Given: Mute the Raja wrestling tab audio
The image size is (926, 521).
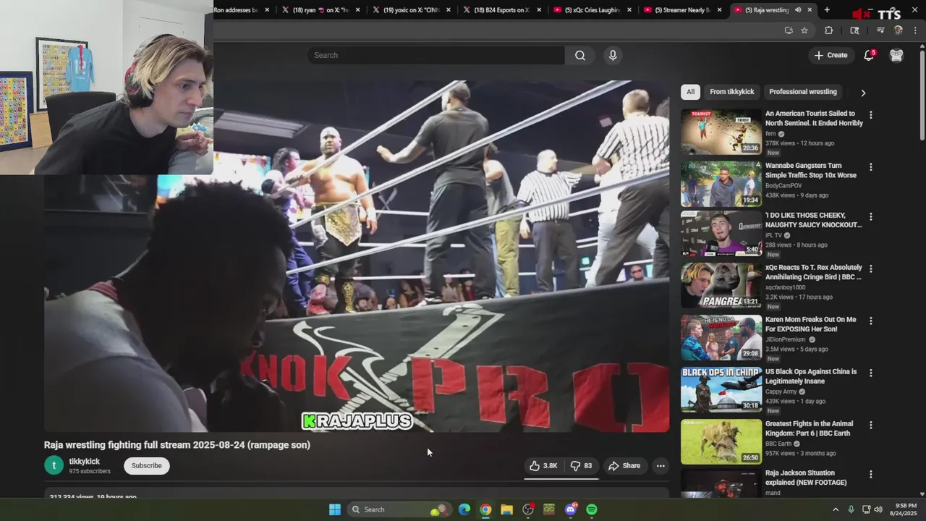Looking at the screenshot, I should (x=798, y=10).
